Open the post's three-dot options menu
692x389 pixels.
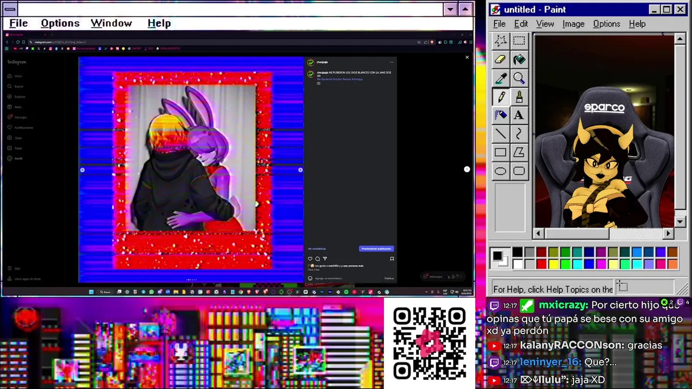coord(391,62)
